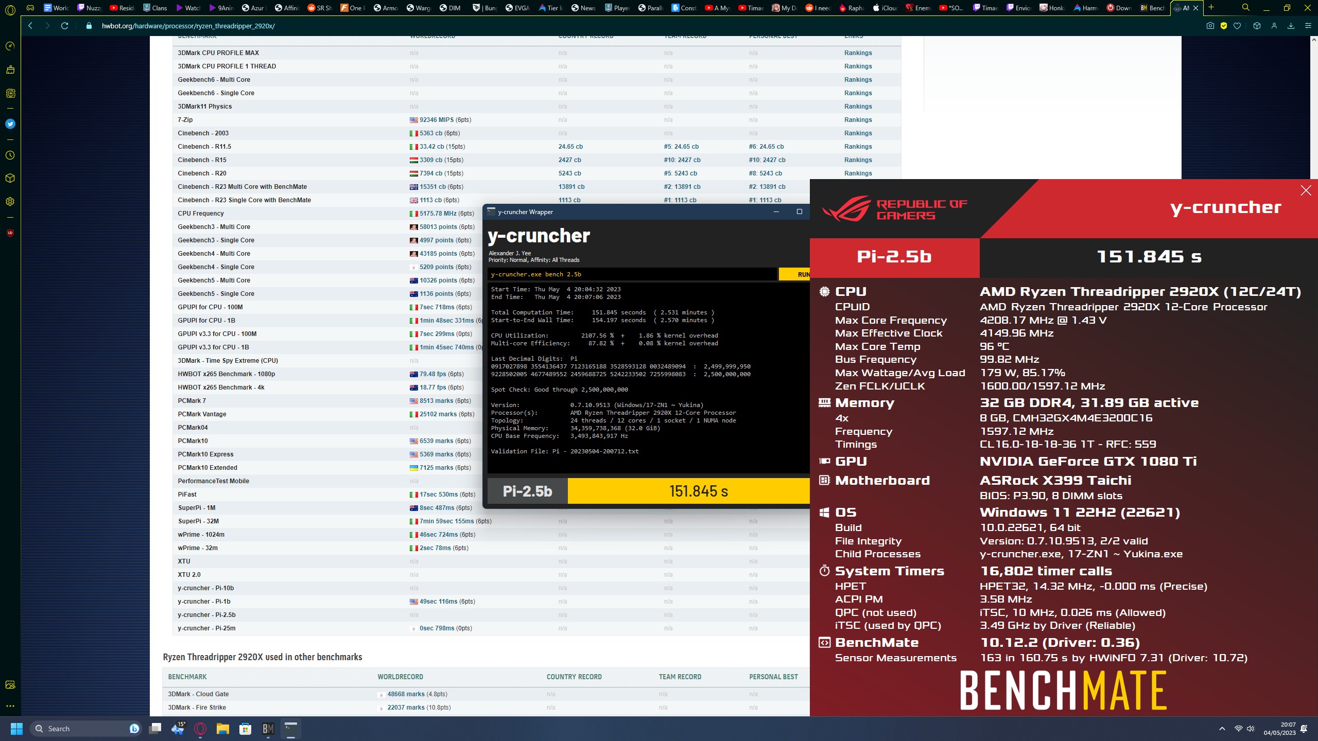This screenshot has width=1318, height=741.
Task: Open taskbar clock and date
Action: pos(1279,729)
